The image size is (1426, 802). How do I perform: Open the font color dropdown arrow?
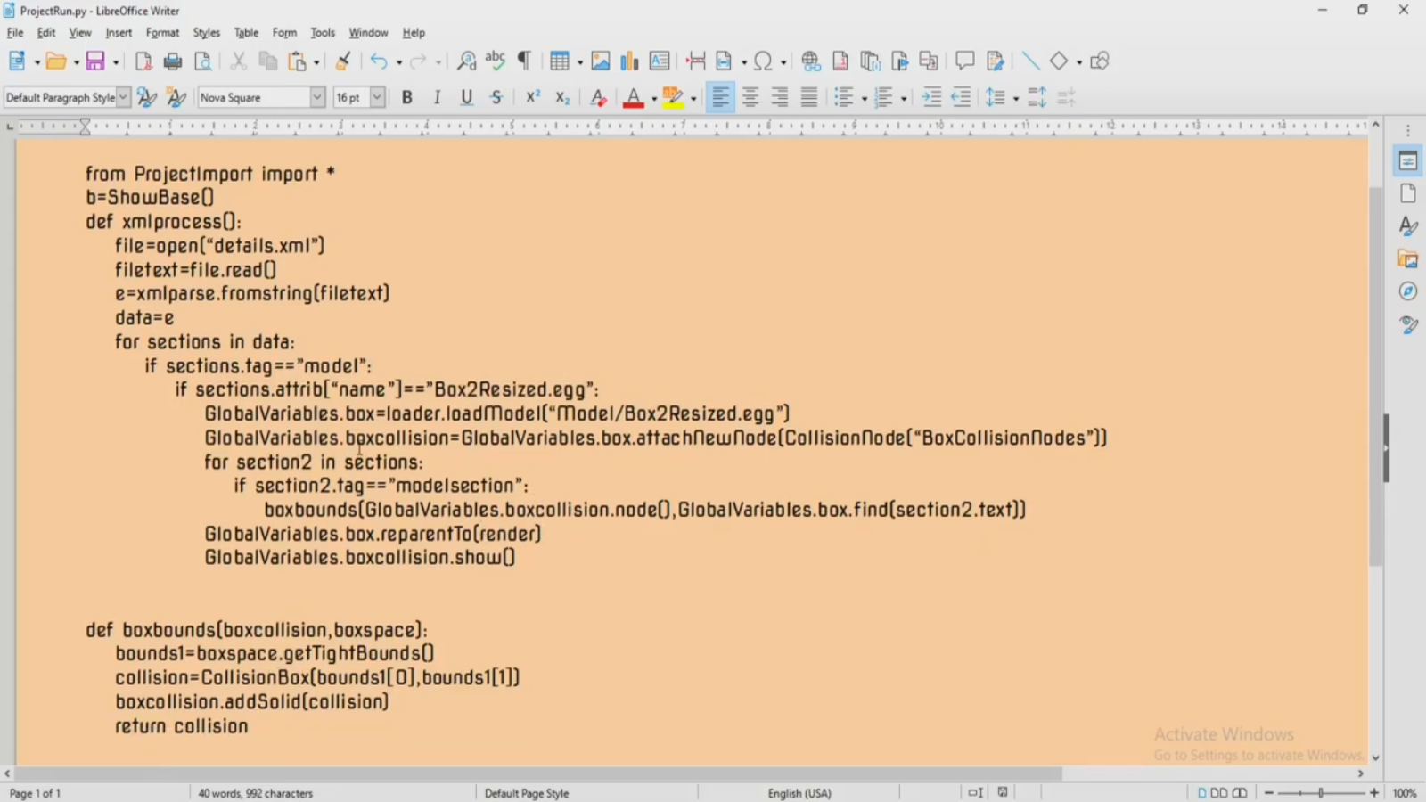point(654,98)
